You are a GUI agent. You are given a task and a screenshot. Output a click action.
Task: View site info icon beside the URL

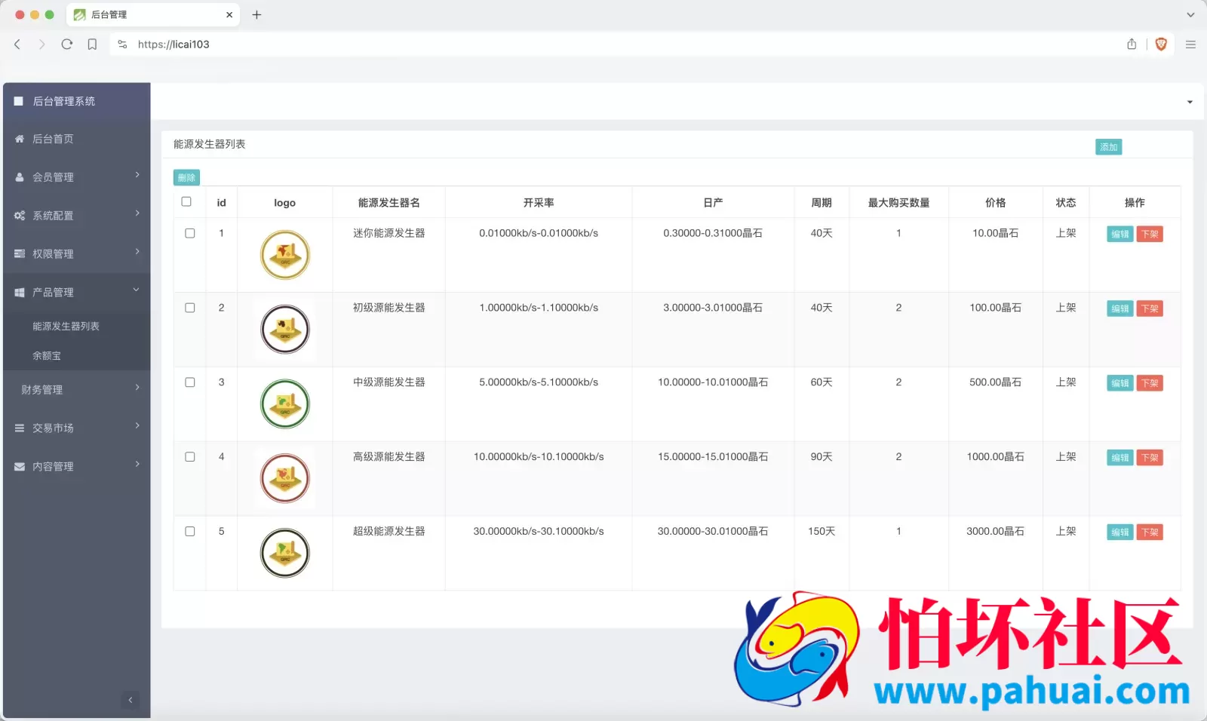click(x=122, y=44)
